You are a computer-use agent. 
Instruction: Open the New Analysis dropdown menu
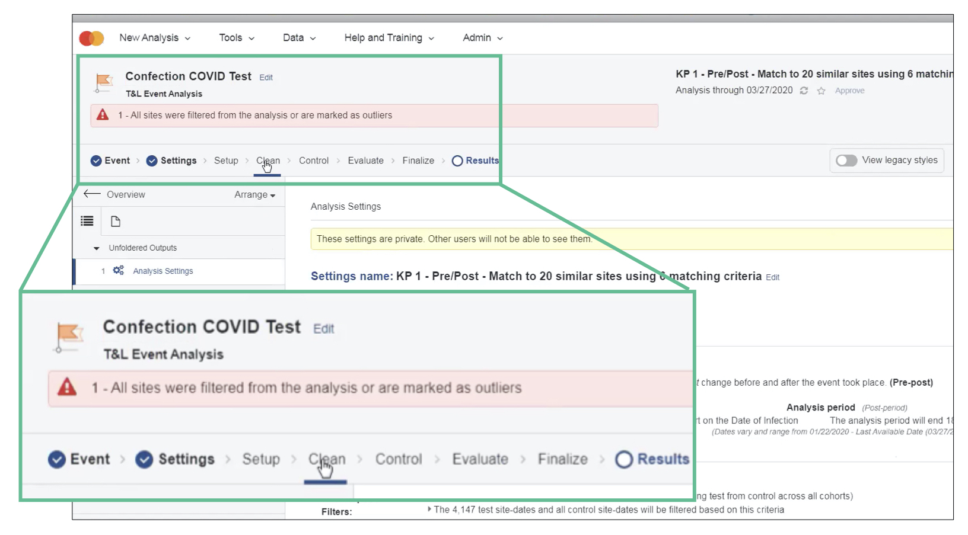[x=155, y=38]
